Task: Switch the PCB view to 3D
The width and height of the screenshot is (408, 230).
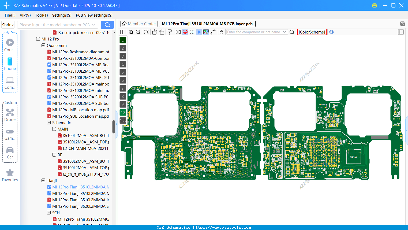Action: 192,32
